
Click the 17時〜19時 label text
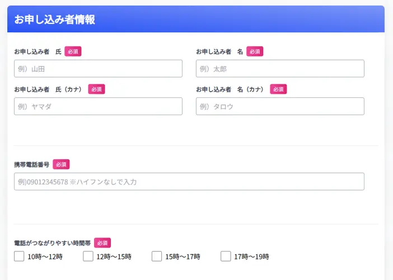click(251, 257)
